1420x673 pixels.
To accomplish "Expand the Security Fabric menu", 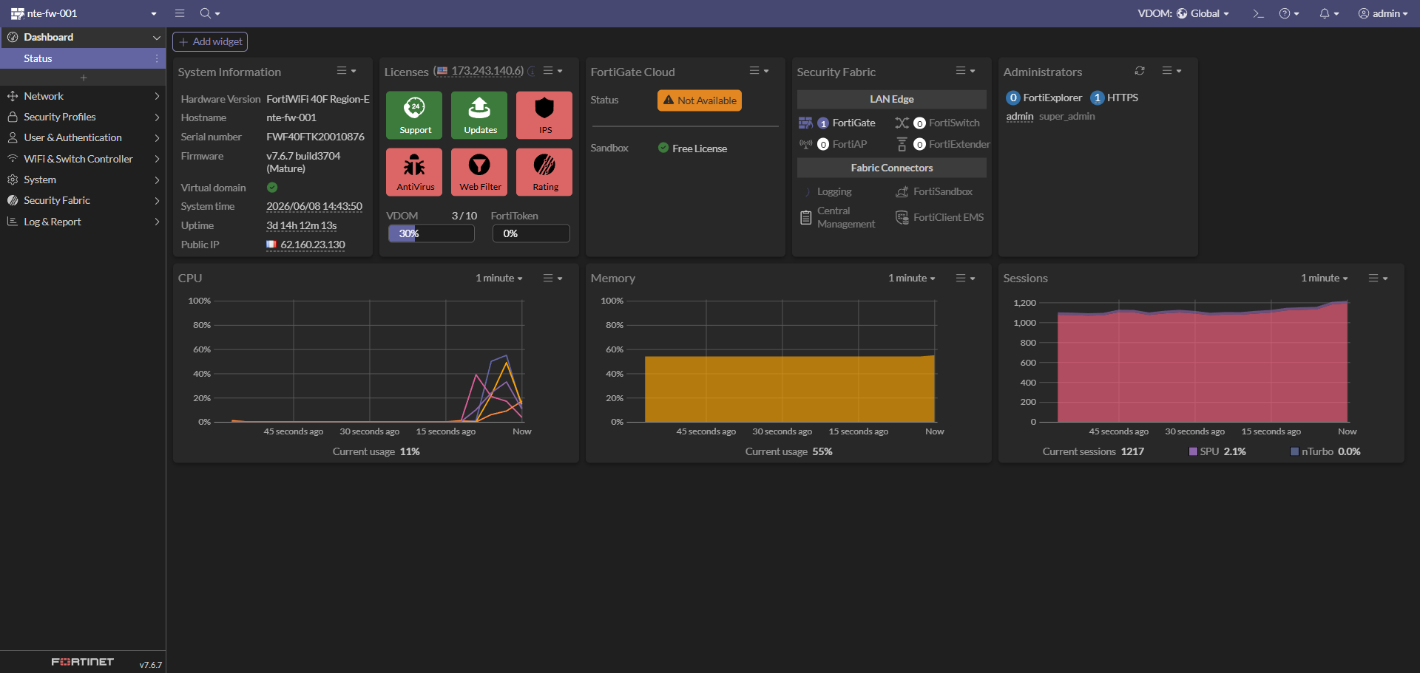I will coord(83,200).
